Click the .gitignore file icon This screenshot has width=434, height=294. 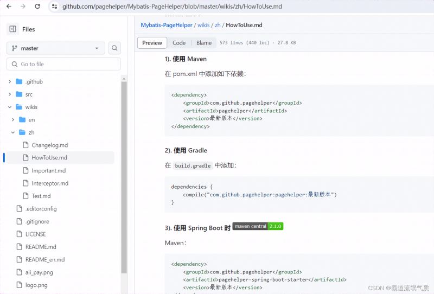19,221
